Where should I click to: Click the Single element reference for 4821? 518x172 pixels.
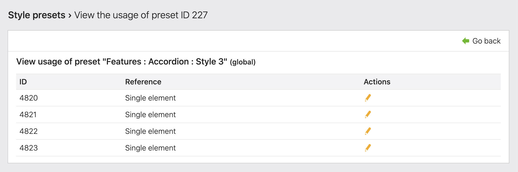pos(150,114)
